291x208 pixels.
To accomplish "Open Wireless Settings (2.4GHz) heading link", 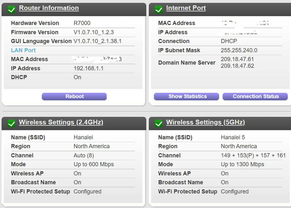I will (x=61, y=123).
